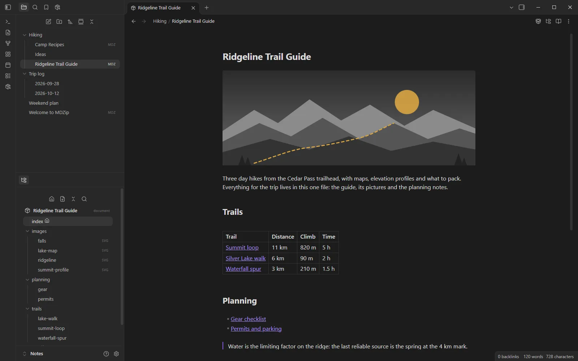Viewport: 578px width, 361px height.
Task: Open the Summit loop link
Action: (x=242, y=248)
